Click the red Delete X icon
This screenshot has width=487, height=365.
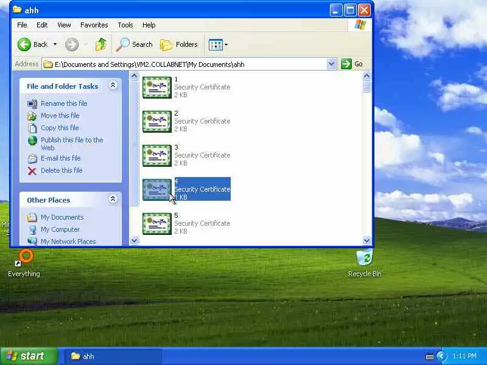pyautogui.click(x=32, y=171)
